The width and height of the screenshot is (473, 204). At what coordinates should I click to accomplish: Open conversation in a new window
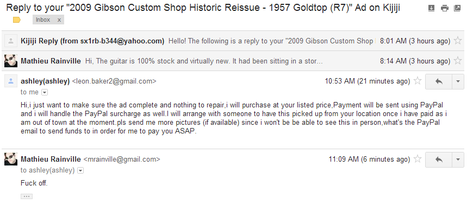pos(457,8)
